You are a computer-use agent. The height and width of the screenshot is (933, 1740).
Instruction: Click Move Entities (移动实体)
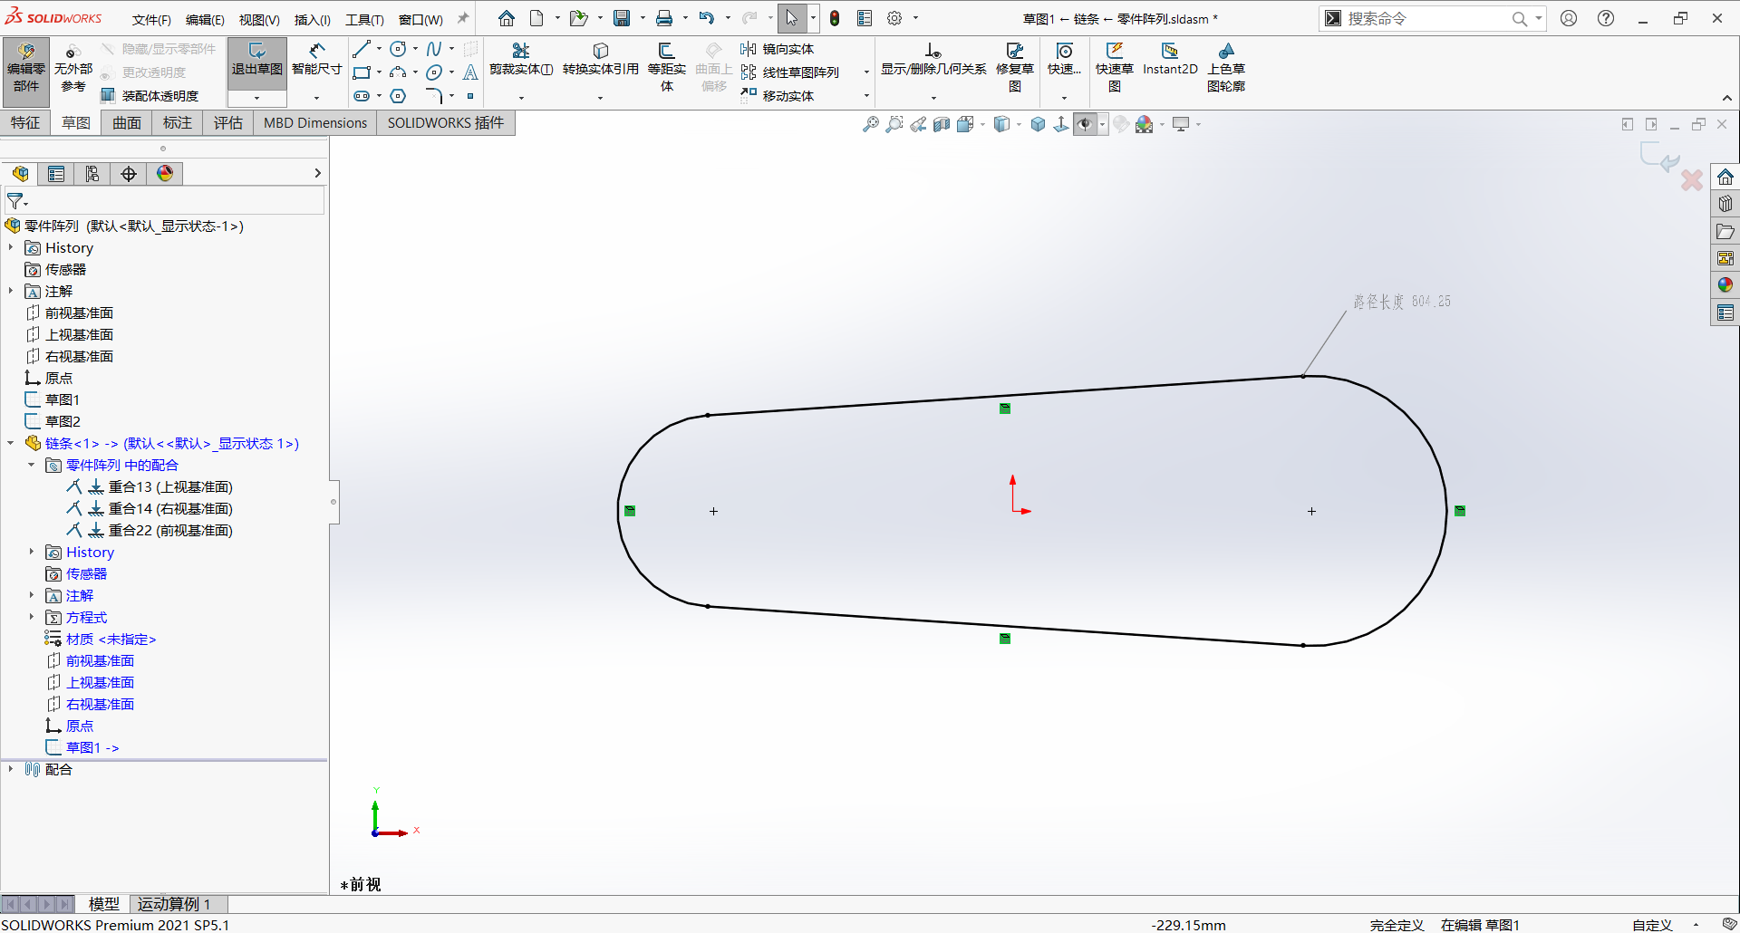[x=778, y=96]
